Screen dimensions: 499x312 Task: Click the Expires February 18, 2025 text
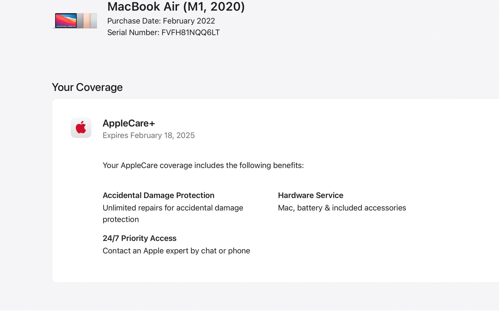(148, 135)
